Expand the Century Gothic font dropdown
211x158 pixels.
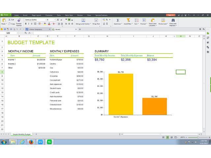46,20
